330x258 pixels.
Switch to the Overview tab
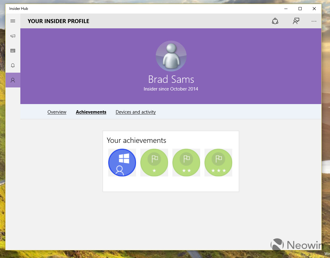point(57,112)
